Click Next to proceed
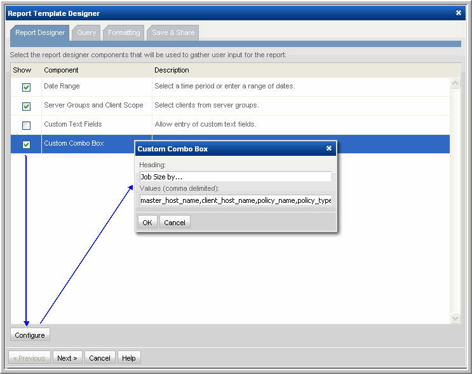This screenshot has height=374, width=472. pos(67,358)
